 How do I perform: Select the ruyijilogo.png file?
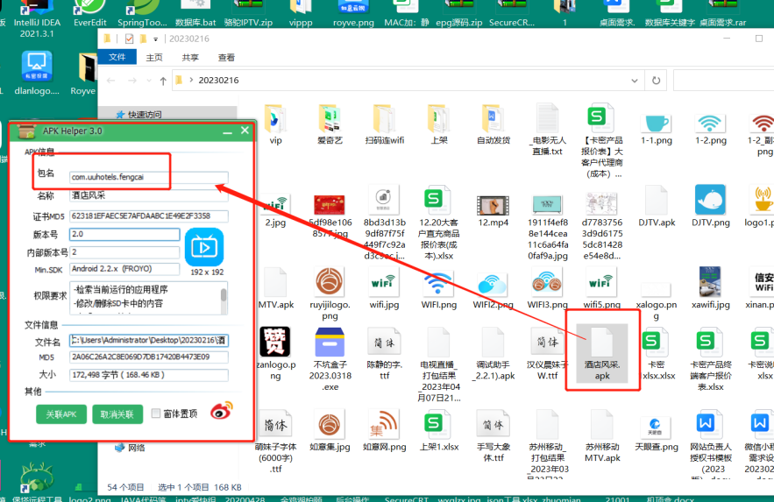click(x=330, y=293)
